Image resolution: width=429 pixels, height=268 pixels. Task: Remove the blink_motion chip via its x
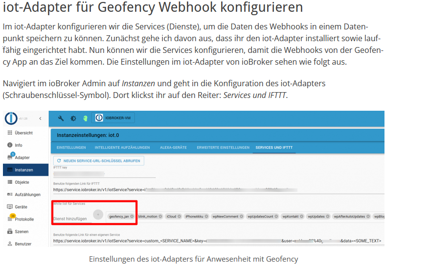[x=160, y=217]
